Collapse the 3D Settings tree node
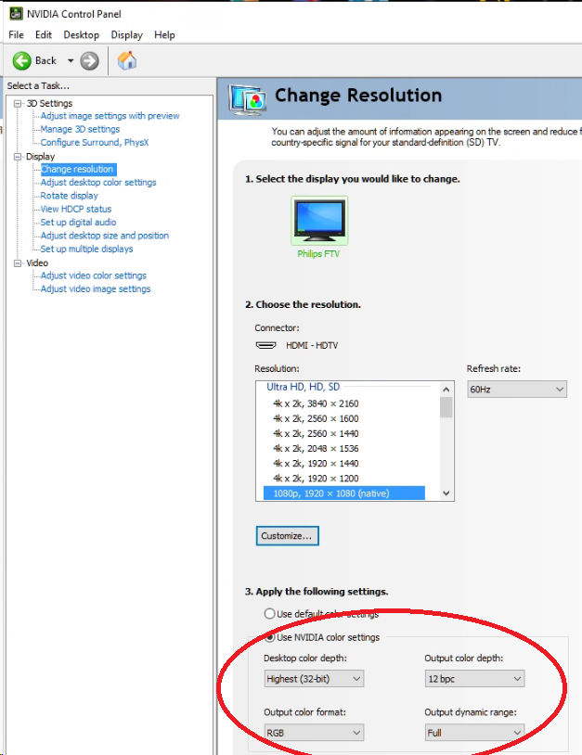The image size is (582, 755). tap(18, 104)
